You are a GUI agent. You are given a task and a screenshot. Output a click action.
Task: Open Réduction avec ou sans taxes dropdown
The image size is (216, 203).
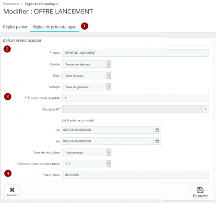point(86,164)
